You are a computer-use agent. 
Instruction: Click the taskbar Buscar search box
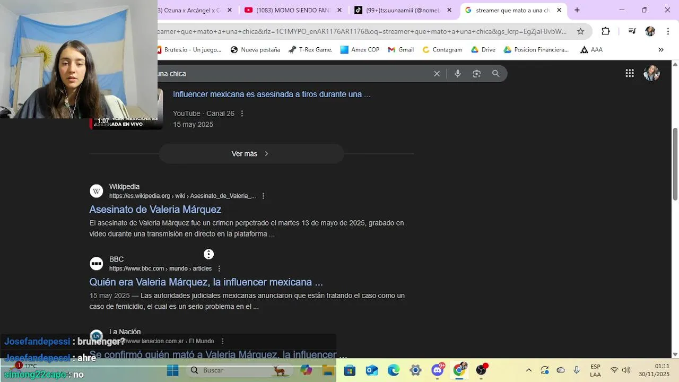[239, 370]
